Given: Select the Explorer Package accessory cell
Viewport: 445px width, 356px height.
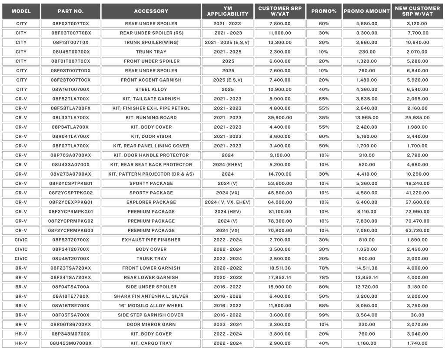Looking at the screenshot, I should coord(151,202).
